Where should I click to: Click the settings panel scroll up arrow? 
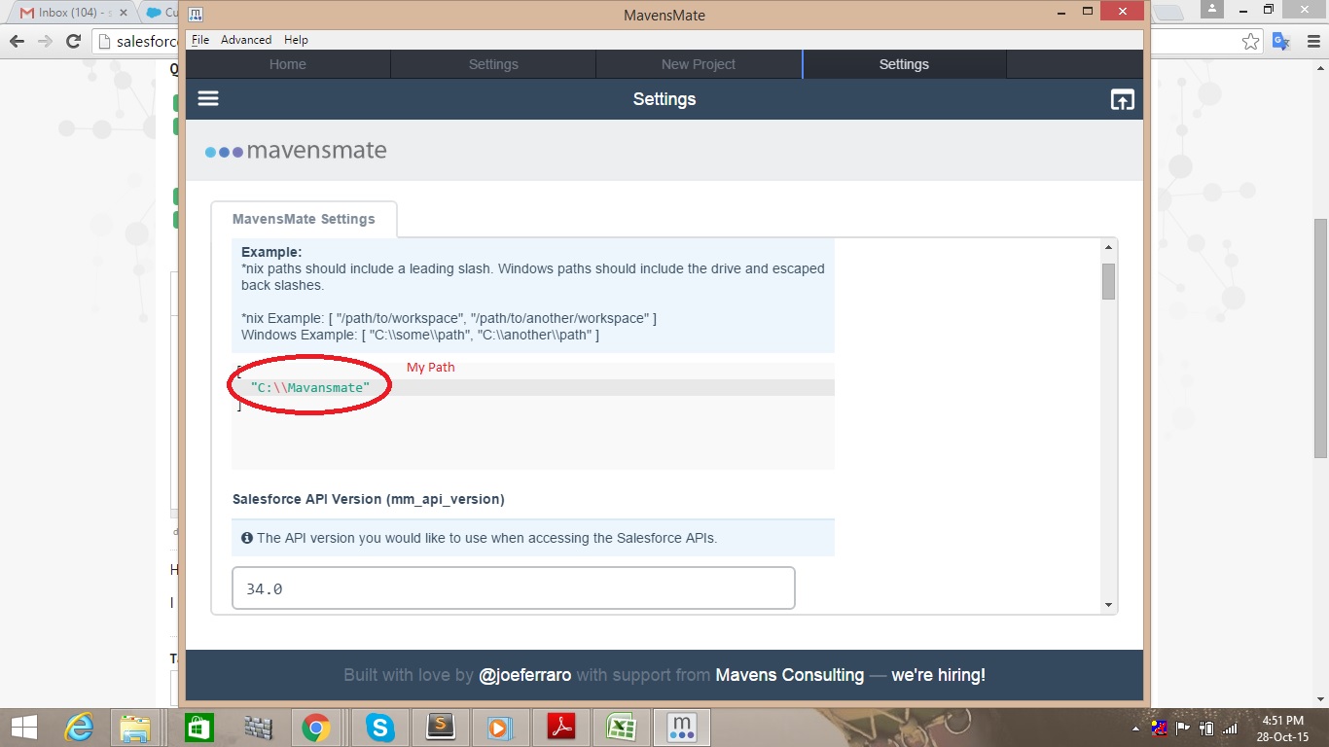coord(1108,248)
